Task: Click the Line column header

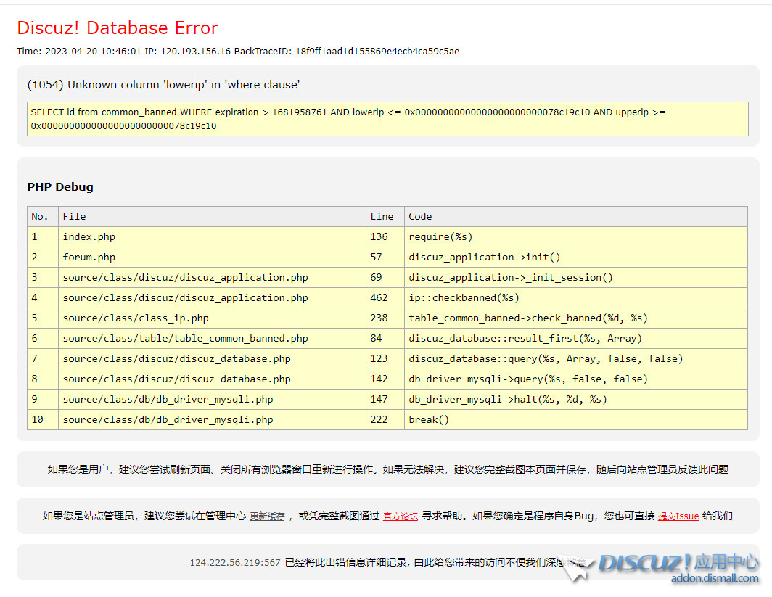Action: click(x=382, y=216)
